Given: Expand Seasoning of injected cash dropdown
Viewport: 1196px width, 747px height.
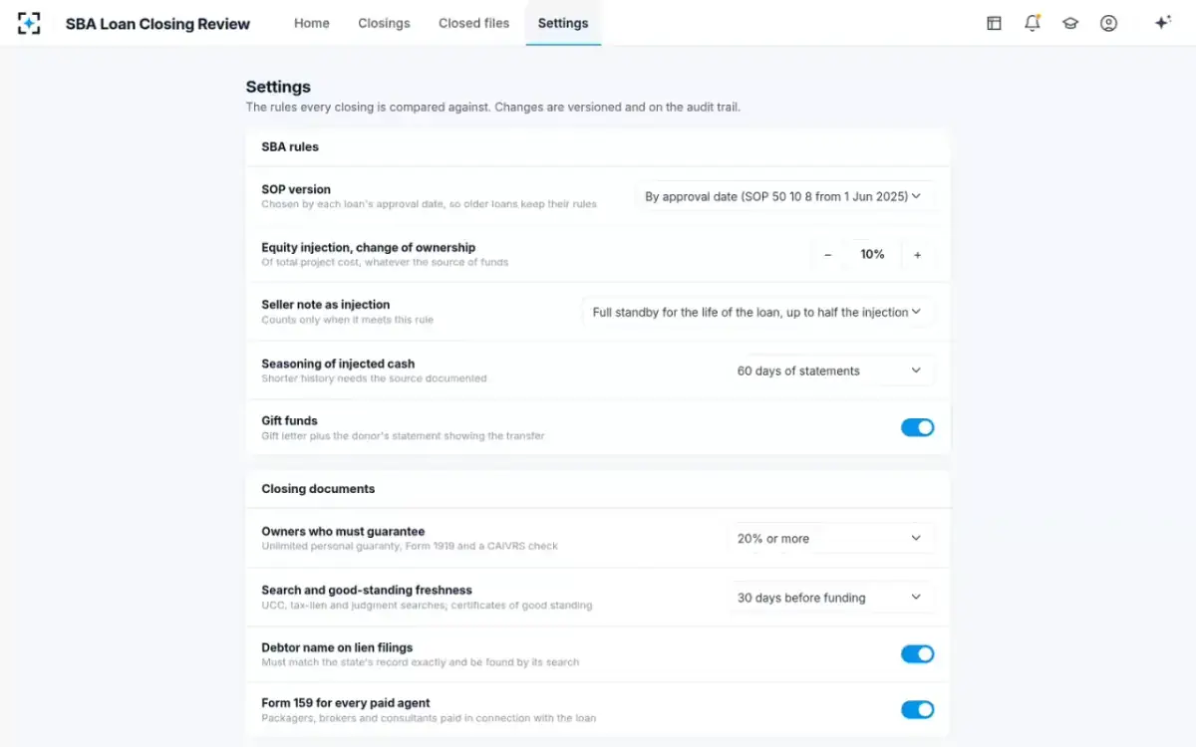Looking at the screenshot, I should (x=830, y=371).
